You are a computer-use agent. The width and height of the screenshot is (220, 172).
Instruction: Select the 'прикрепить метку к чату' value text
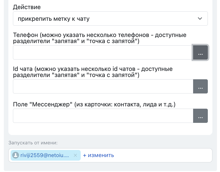[54, 19]
